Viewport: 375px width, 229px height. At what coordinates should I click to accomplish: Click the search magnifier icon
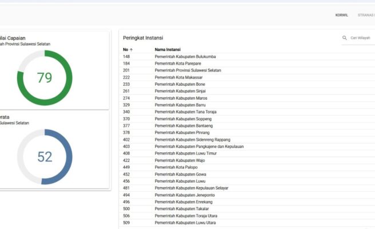(x=345, y=38)
